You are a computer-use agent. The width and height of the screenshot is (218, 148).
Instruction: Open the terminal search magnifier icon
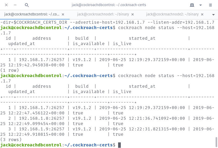[x=27, y=5]
